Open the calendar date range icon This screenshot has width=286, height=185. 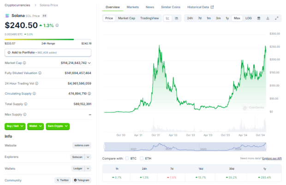pos(259,18)
